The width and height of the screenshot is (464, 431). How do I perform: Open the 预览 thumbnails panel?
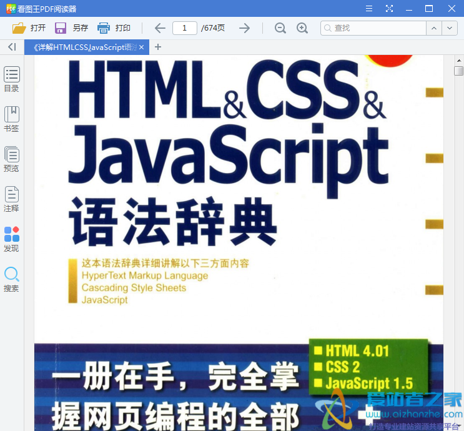[x=11, y=159]
